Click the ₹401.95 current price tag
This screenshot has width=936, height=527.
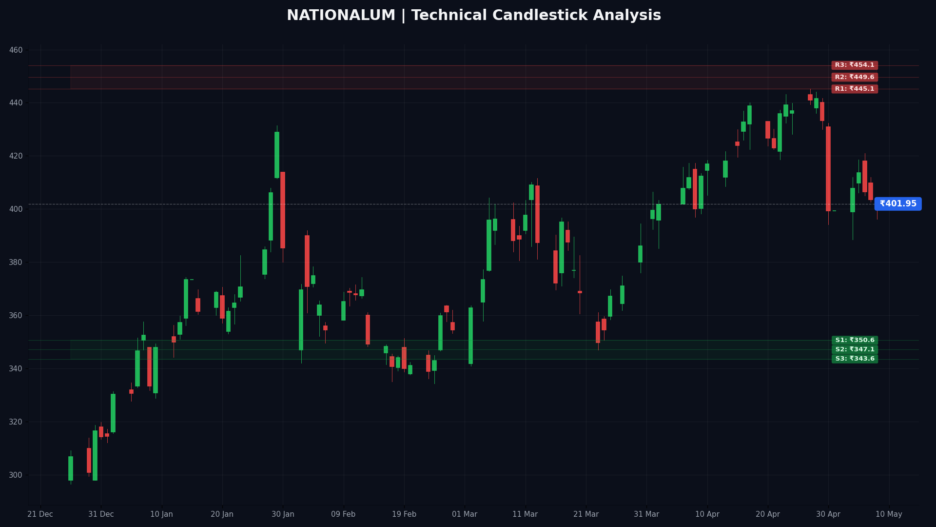point(898,204)
